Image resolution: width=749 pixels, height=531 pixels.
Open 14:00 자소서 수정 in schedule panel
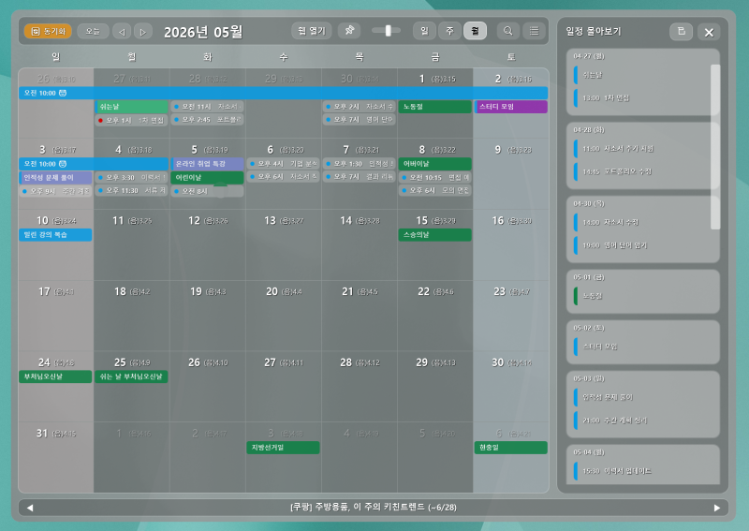[642, 222]
